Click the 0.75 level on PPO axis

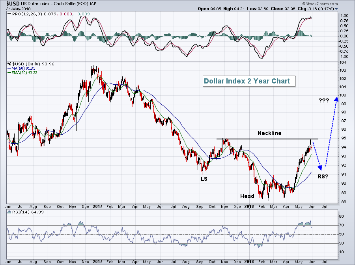(344, 21)
